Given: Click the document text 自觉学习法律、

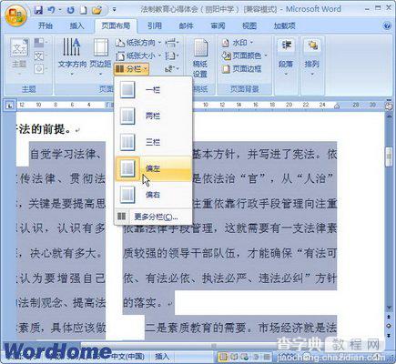Looking at the screenshot, I should pos(66,154).
